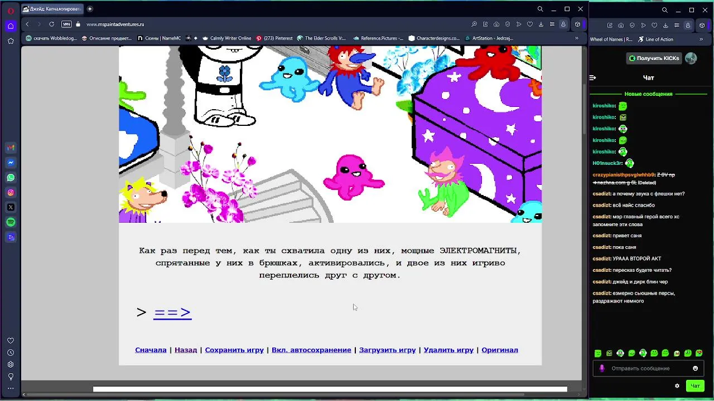Click the Оригинал link
Screen dimensions: 714x401
[x=500, y=350]
